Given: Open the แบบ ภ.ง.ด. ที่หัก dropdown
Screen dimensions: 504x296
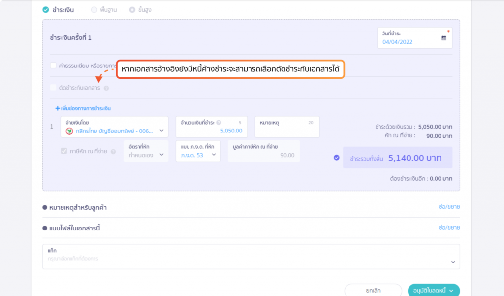Looking at the screenshot, I should pyautogui.click(x=198, y=151).
